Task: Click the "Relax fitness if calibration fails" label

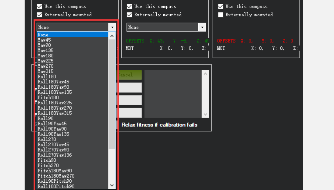Action: 159,125
